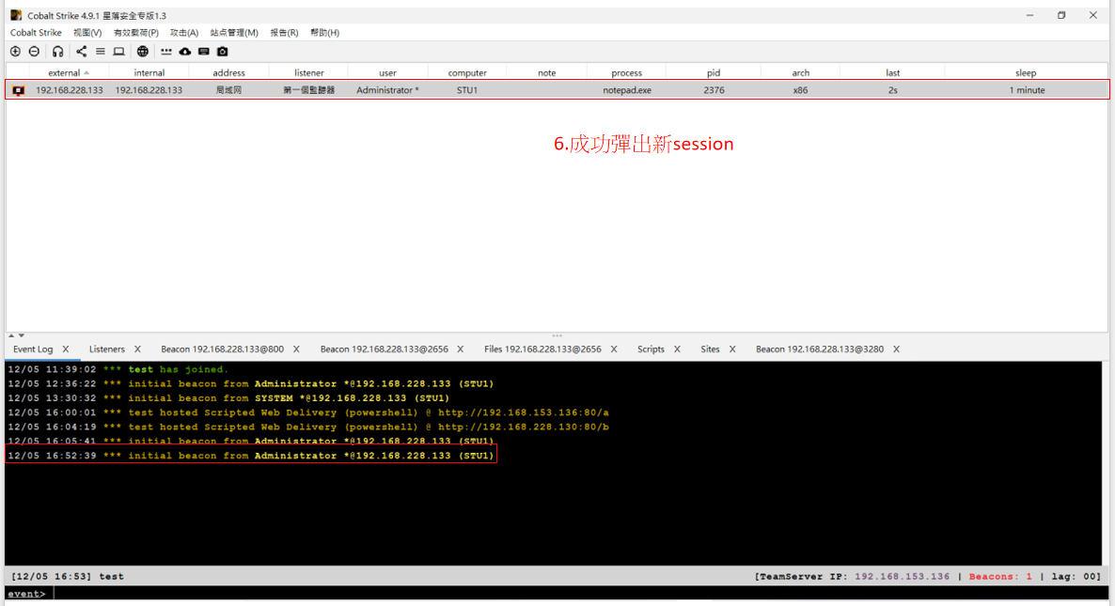Click the Cobalt Strike title bar logo
The image size is (1115, 606).
point(16,15)
